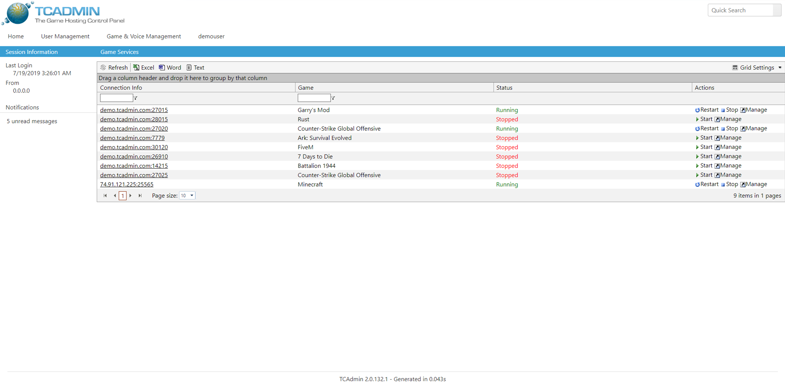Screen dimensions: 785x384
Task: Open Grid Settings dropdown
Action: click(757, 67)
